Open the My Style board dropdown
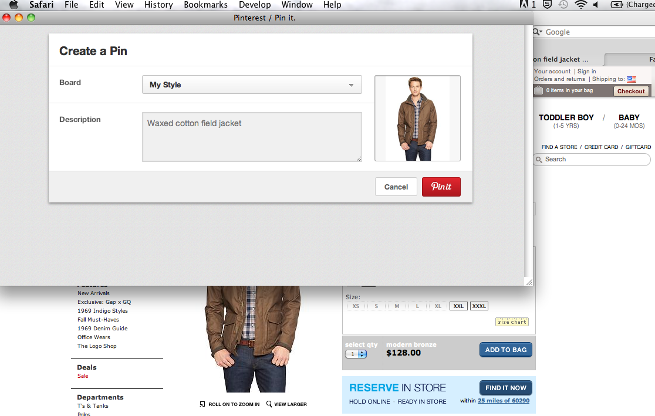Screen dimensions: 655x416 [x=252, y=84]
